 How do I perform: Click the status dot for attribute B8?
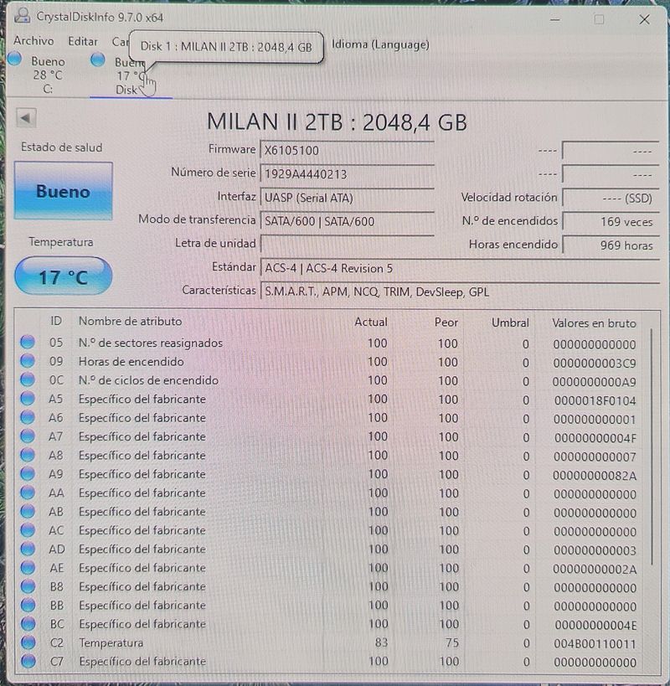pyautogui.click(x=28, y=585)
